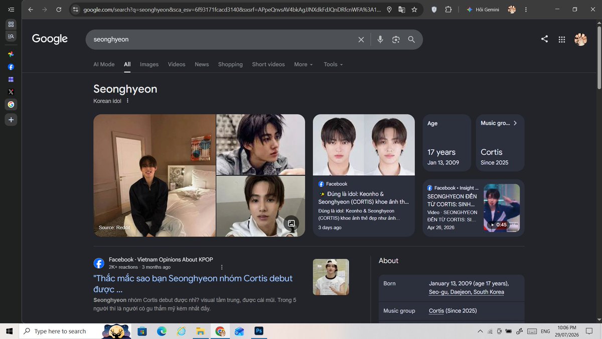Open Chrome profile avatar in toolbar
Screen dimensions: 602x339
pos(512,10)
